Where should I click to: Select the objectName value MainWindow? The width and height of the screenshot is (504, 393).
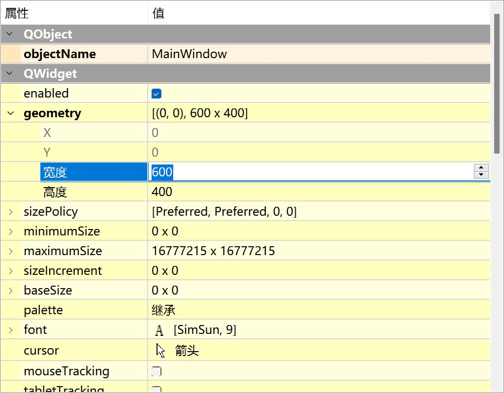pos(189,54)
